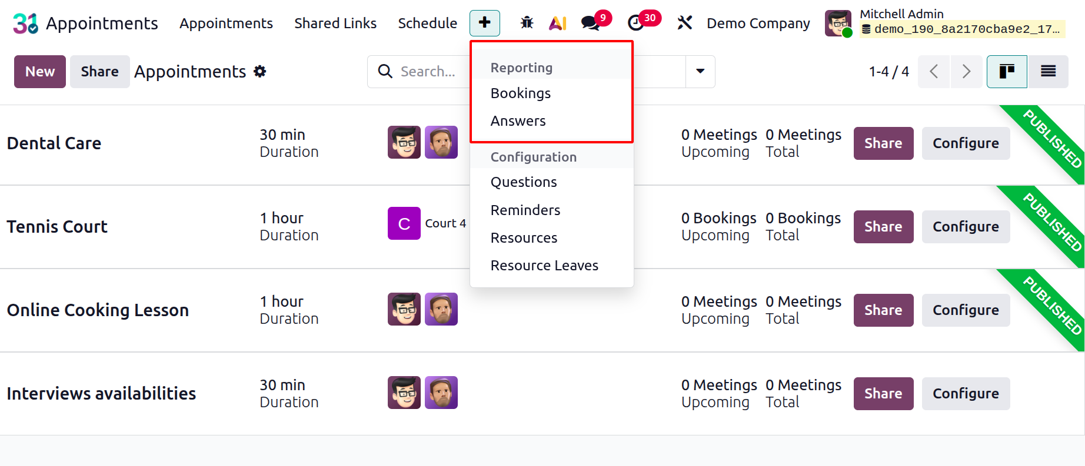Open the activities clock icon
The width and height of the screenshot is (1085, 466).
click(x=636, y=23)
